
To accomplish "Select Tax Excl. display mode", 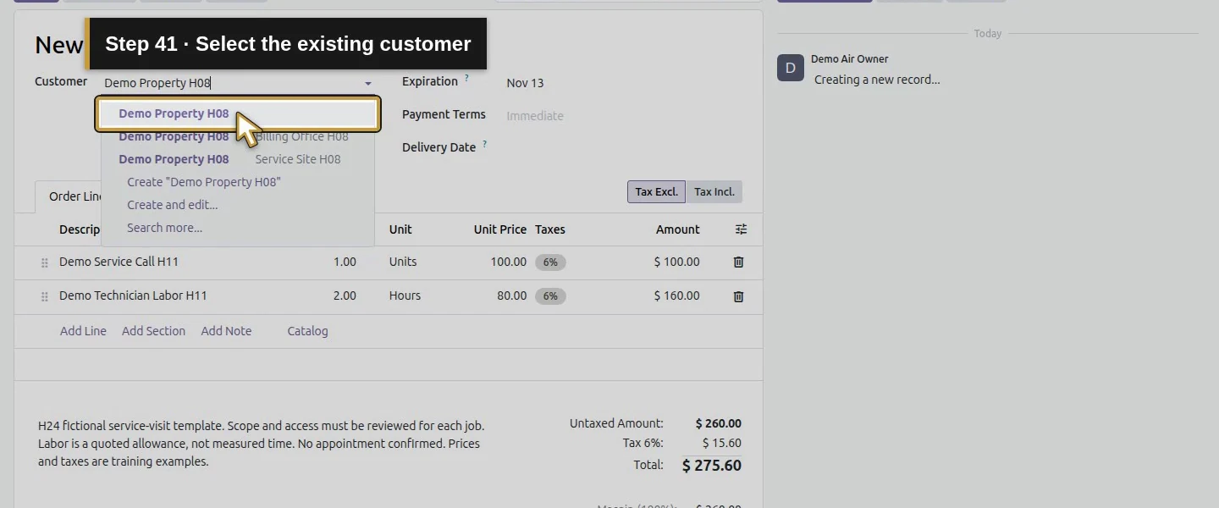I will pyautogui.click(x=656, y=191).
